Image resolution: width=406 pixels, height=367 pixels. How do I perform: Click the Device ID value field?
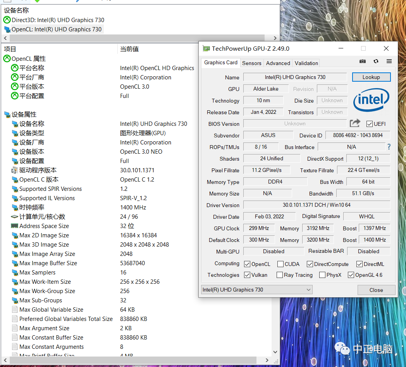point(358,135)
